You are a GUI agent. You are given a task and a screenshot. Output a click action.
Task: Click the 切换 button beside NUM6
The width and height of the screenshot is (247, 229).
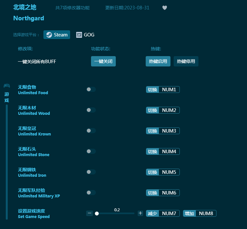pos(152,193)
